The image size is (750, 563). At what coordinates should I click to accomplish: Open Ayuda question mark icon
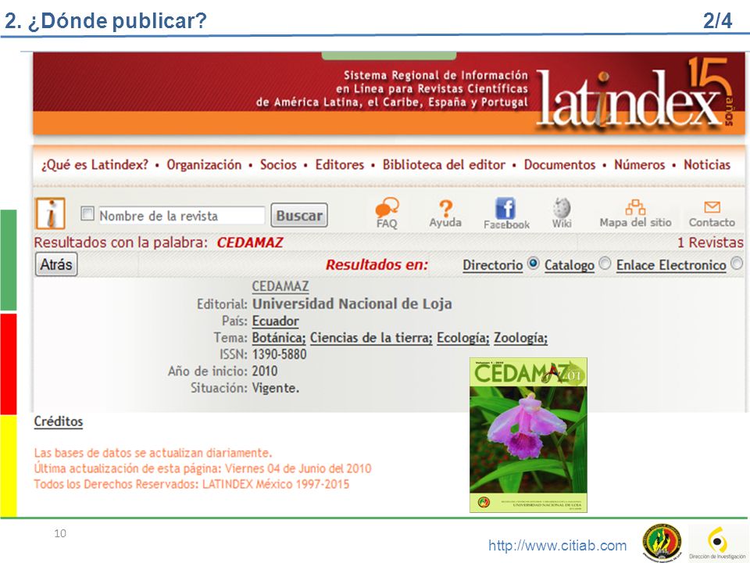coord(446,208)
